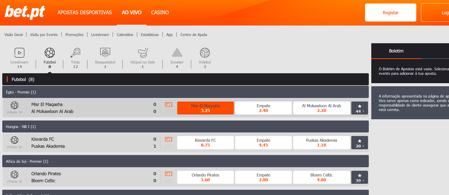Collapse the Egito - Premier league header

pos(185,92)
